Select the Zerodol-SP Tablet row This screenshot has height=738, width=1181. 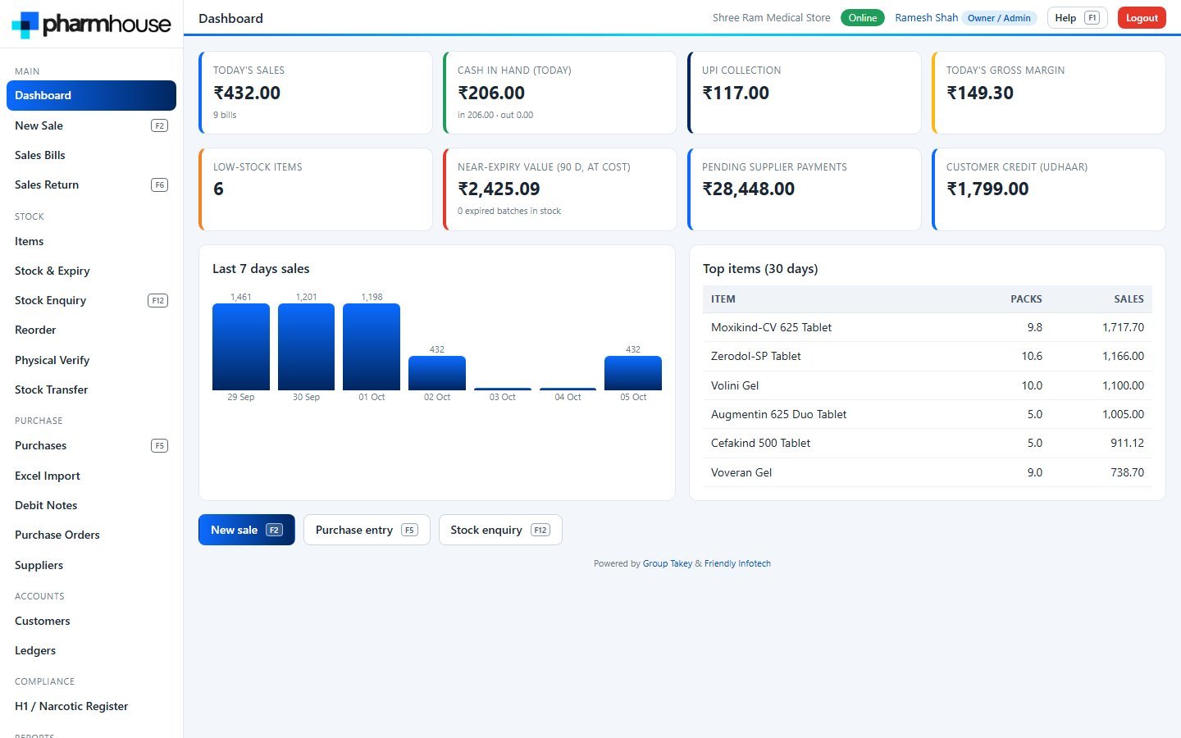tap(928, 356)
